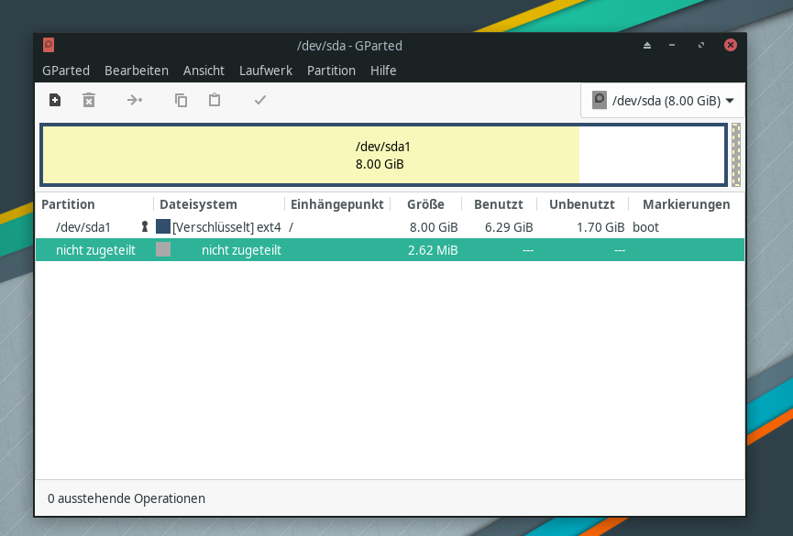The width and height of the screenshot is (793, 536).
Task: Click the Unbenutzt column header
Action: click(x=582, y=204)
